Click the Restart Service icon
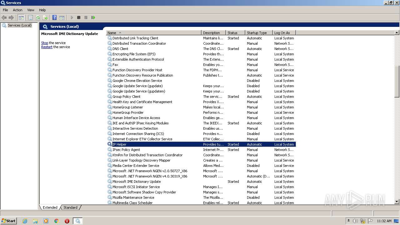400x225 pixels. [x=93, y=18]
